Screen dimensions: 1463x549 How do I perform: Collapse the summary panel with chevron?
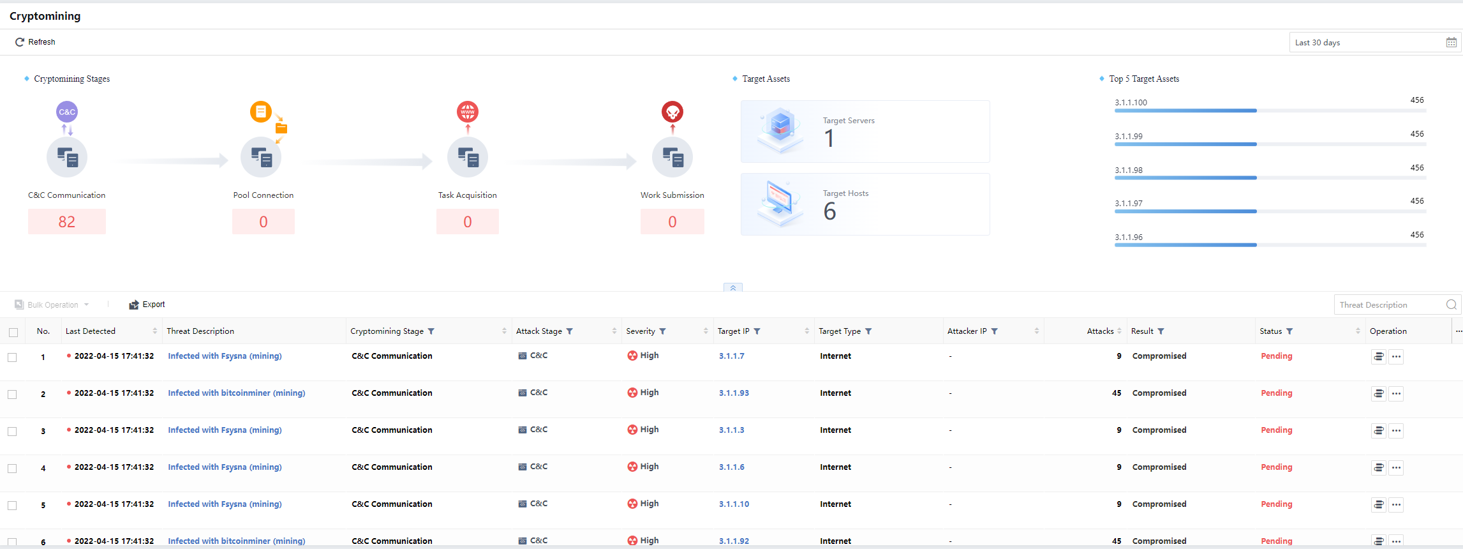coord(732,288)
